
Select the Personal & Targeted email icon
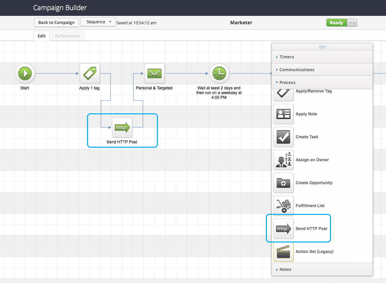[x=154, y=74]
